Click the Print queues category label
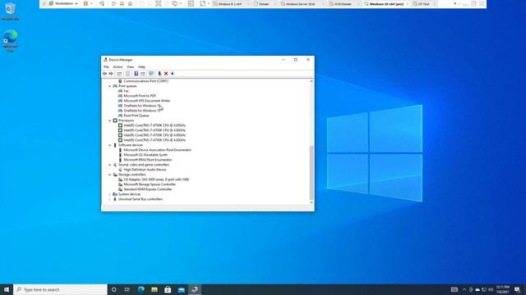Viewport: 526px width, 295px height. pyautogui.click(x=127, y=86)
